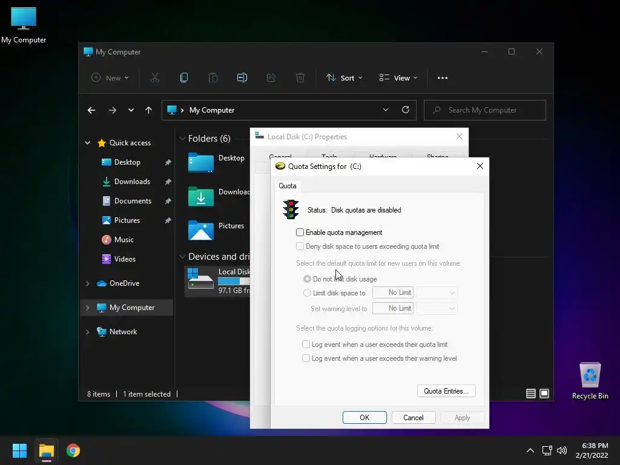Open the volume icon in system tray
Viewport: 620px width, 465px height.
pos(562,450)
